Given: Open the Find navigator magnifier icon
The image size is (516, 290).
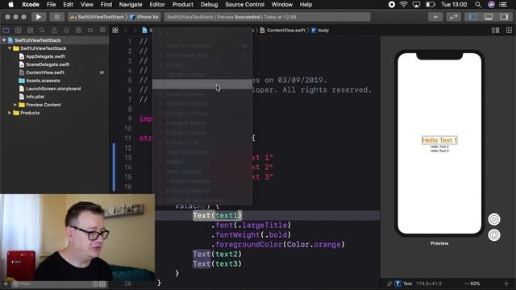Looking at the screenshot, I should click(42, 31).
